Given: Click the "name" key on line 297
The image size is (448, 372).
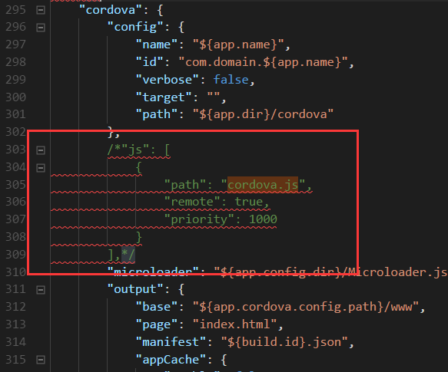Looking at the screenshot, I should (x=157, y=44).
